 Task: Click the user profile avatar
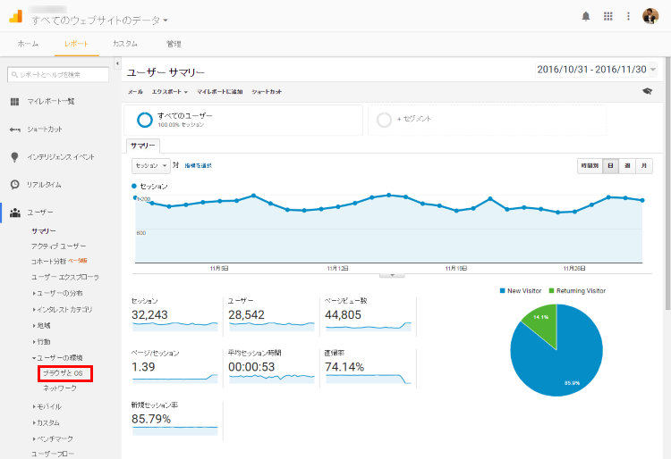pos(650,16)
